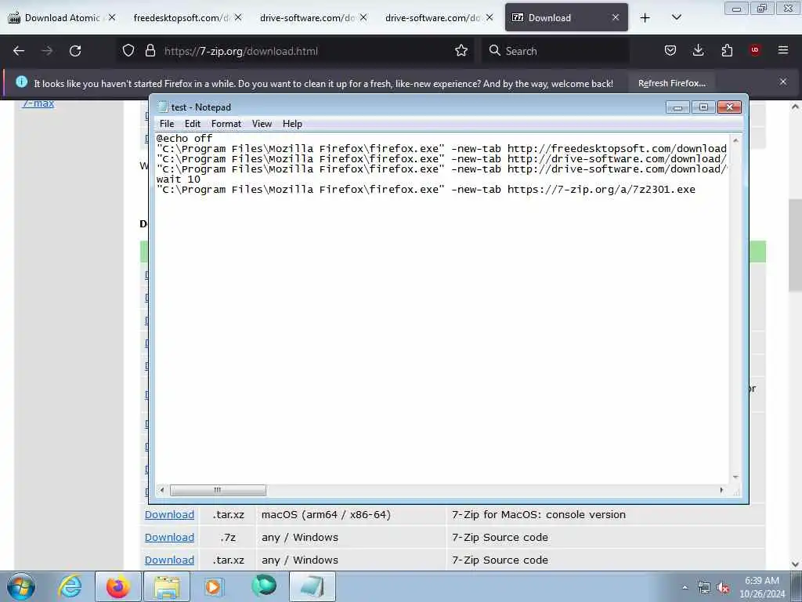Click '7-Zip for MacOS: console version' text
The width and height of the screenshot is (802, 602).
pyautogui.click(x=539, y=514)
